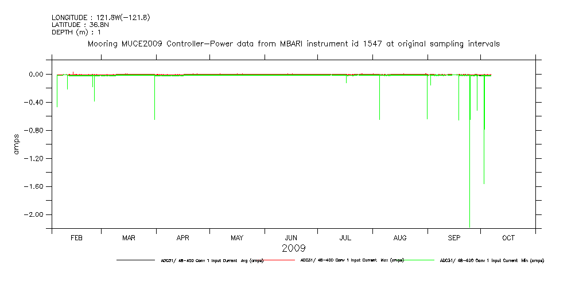Screen dimensions: 579x289
Task: Select the OCT month label on axis
Action: (508, 237)
